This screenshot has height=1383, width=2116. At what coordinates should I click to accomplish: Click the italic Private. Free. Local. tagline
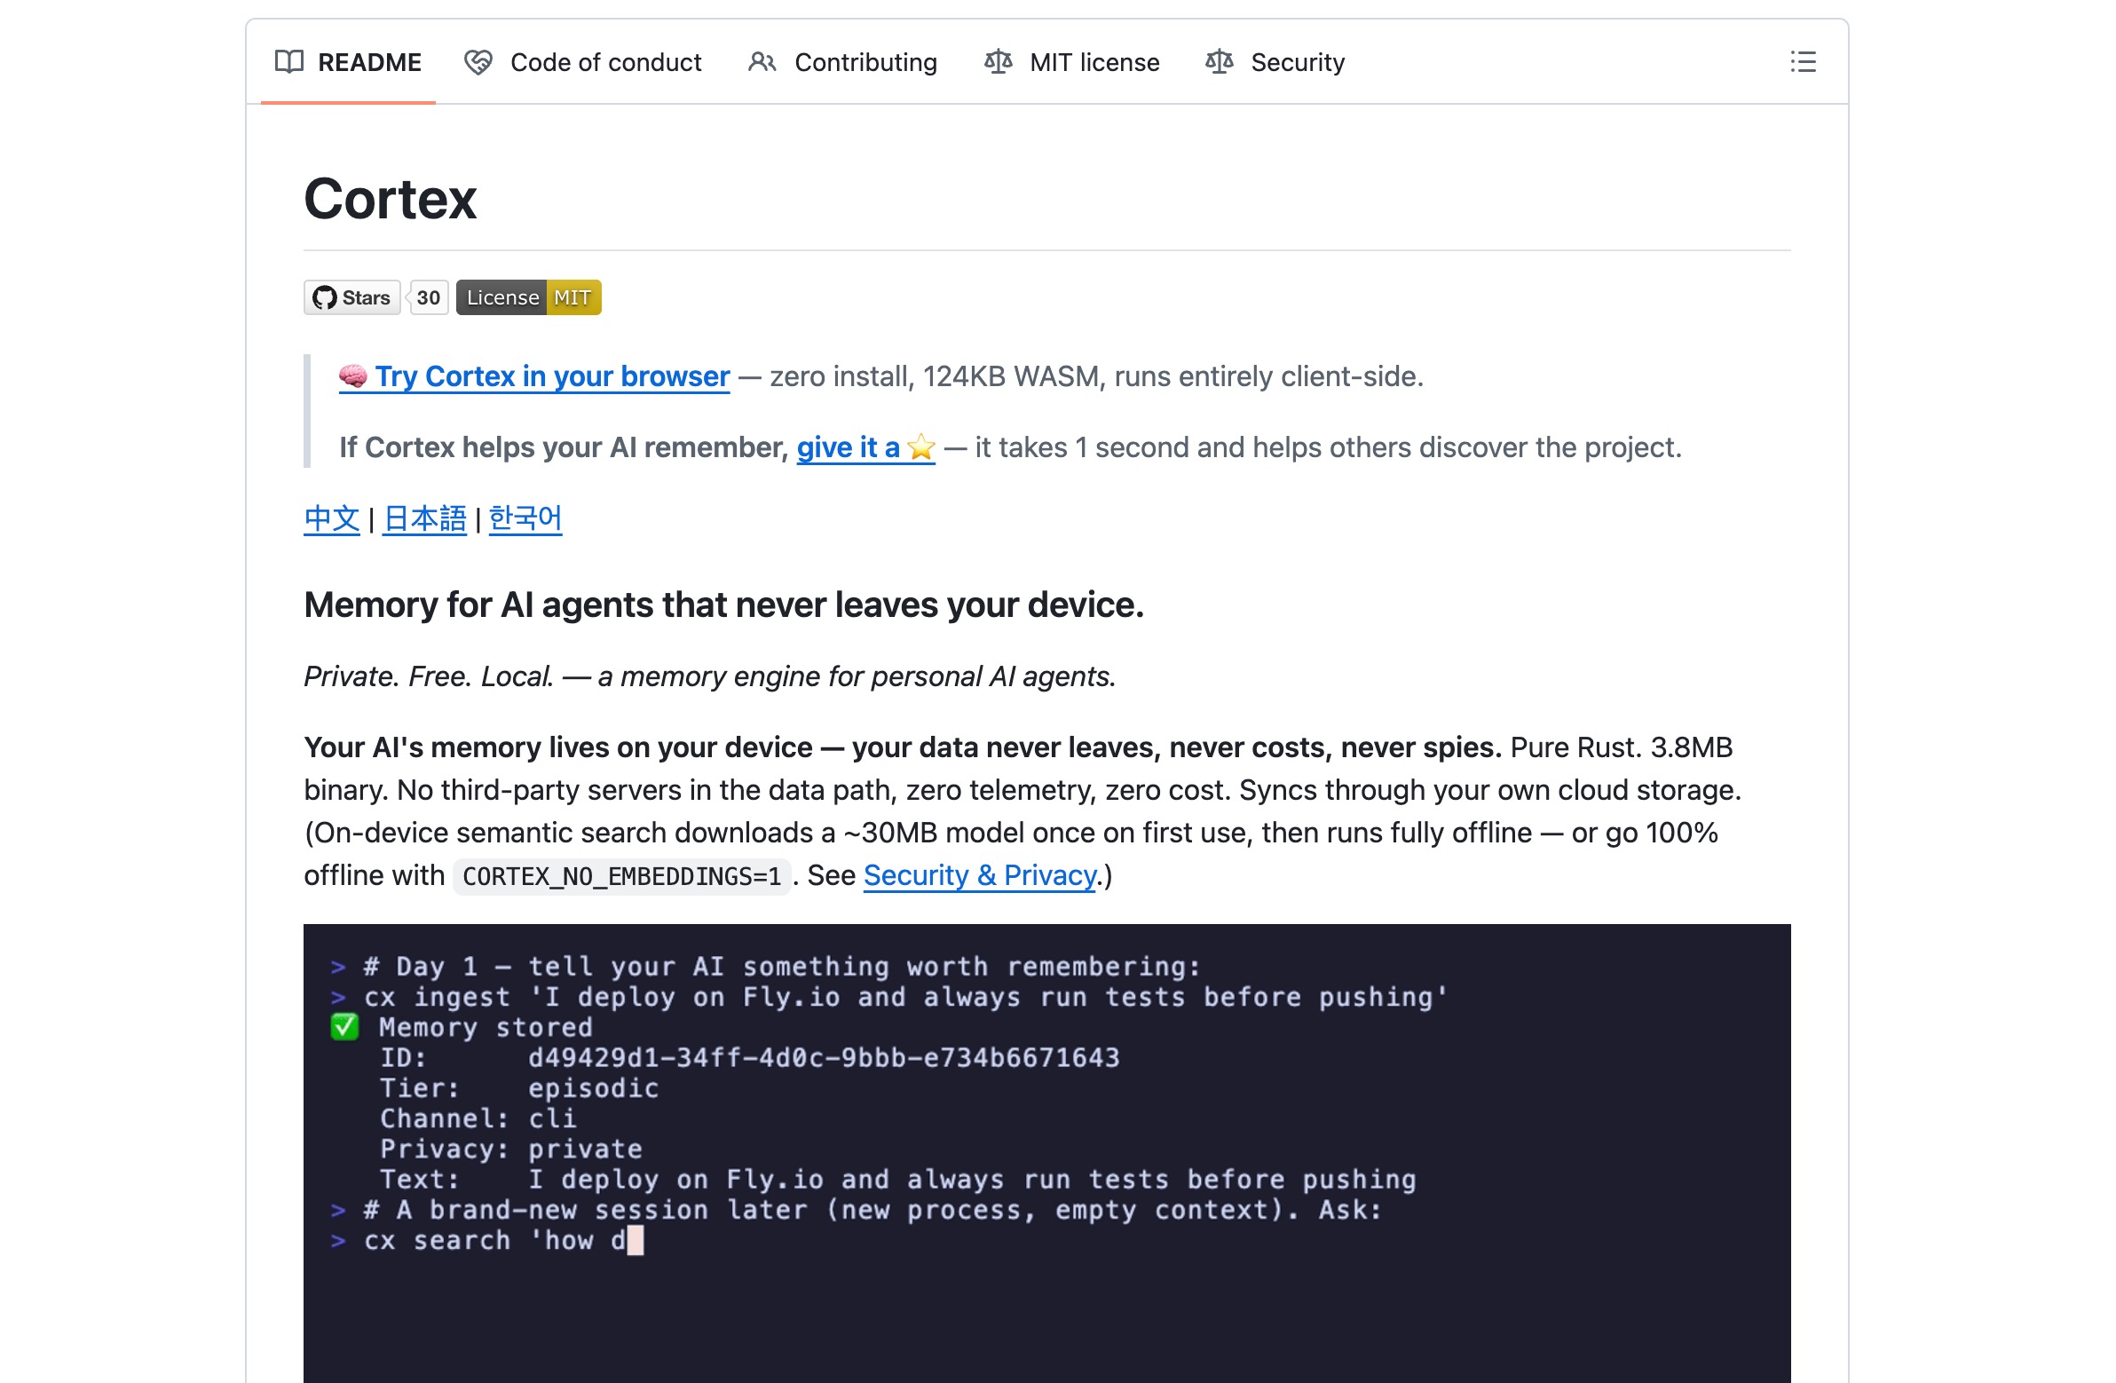709,676
